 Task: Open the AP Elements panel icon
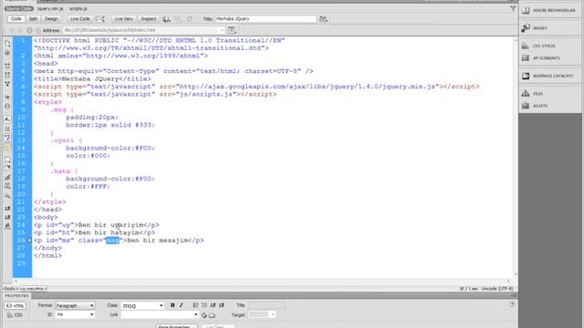526,58
